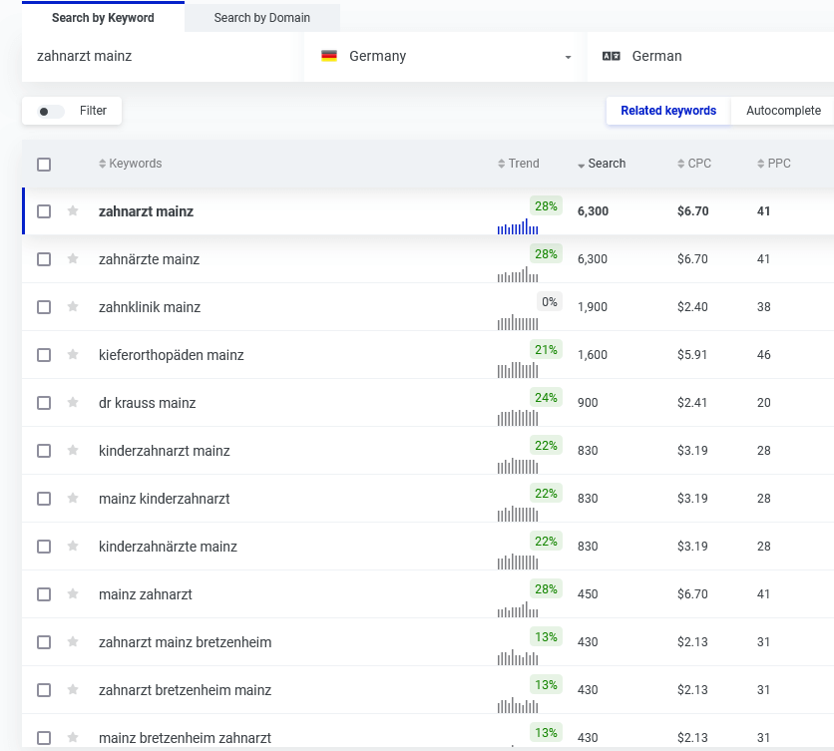This screenshot has width=834, height=751.
Task: Favorite 'zahnklinik mainz' with its star
Action: [73, 307]
